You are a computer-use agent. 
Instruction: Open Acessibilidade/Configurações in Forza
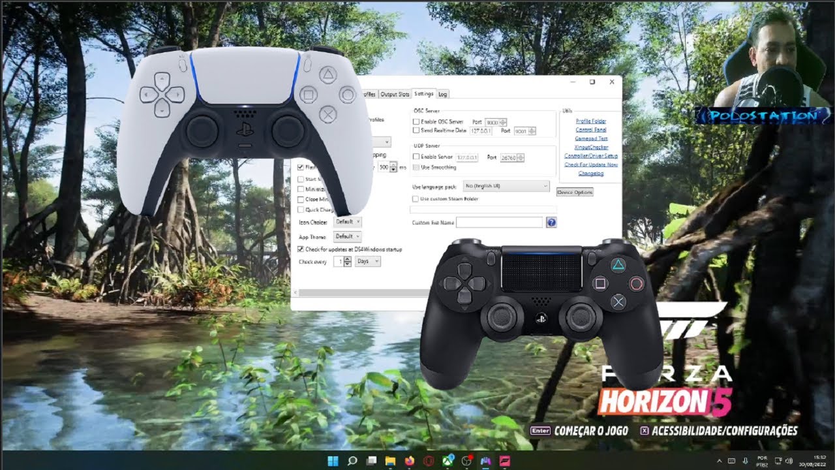(718, 431)
